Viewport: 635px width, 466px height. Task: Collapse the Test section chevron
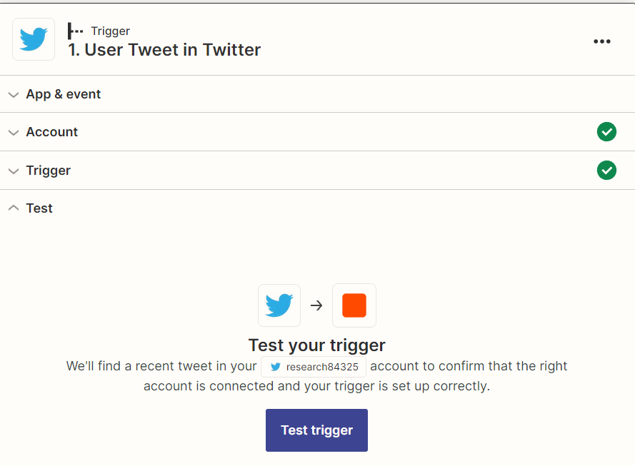pos(14,208)
